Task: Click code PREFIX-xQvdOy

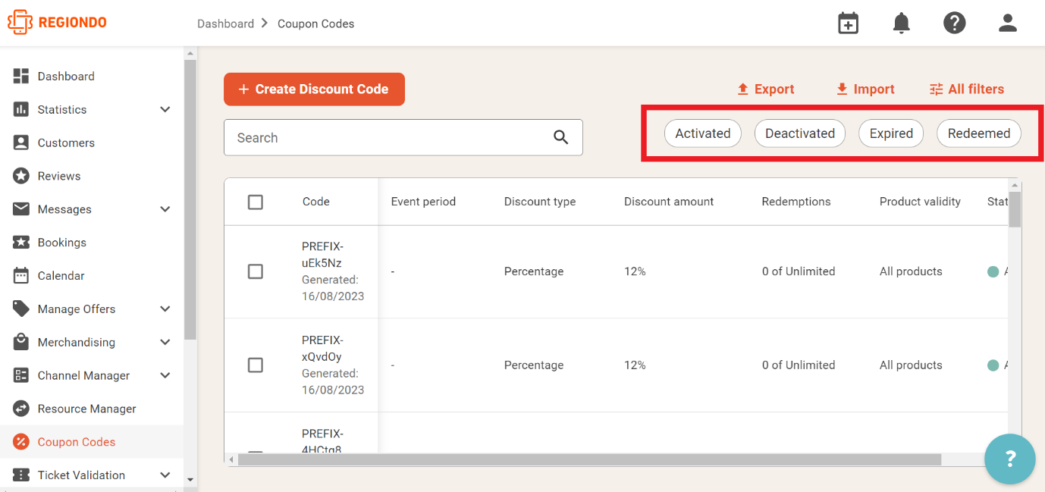Action: click(322, 348)
